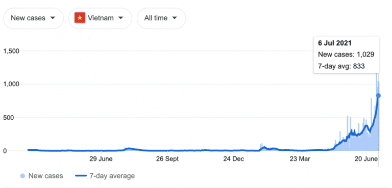Open the All time range dropdown
The height and width of the screenshot is (188, 392).
point(161,18)
